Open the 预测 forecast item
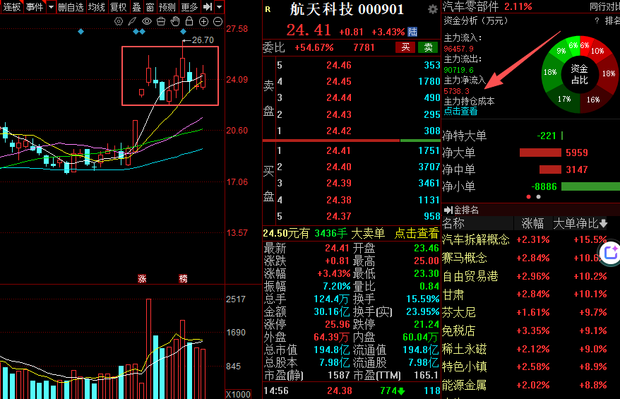 (x=167, y=7)
